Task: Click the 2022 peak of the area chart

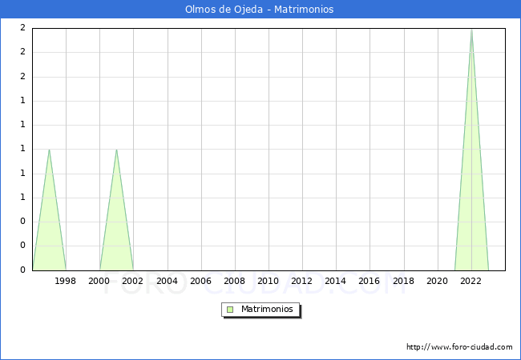Action: [x=471, y=30]
